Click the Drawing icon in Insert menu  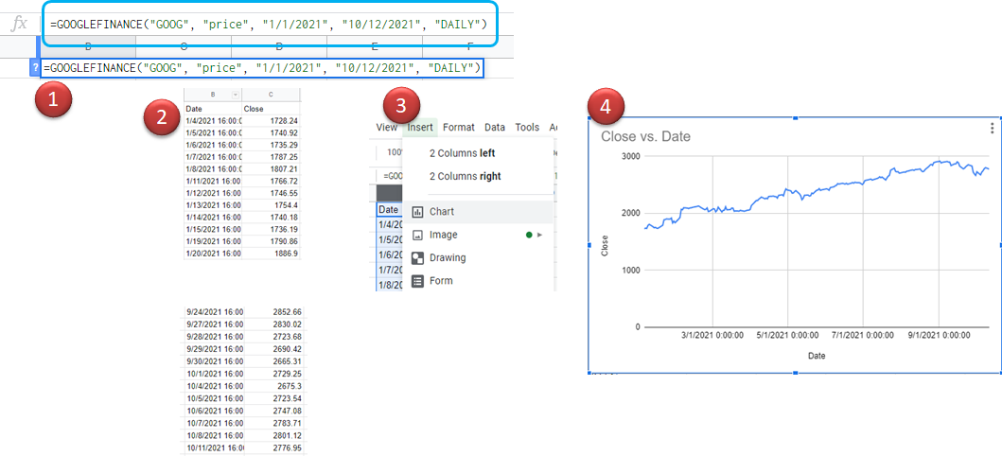coord(418,258)
